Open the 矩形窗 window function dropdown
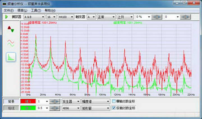 pyautogui.click(x=95, y=108)
